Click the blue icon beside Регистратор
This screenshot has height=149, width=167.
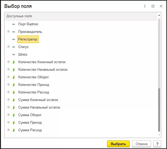click(14, 39)
